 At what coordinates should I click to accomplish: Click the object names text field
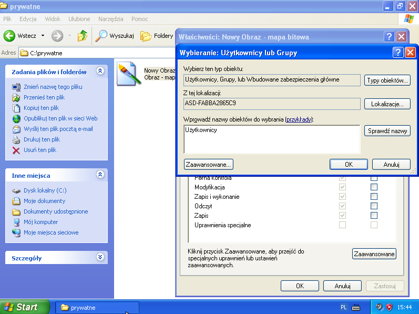pos(272,139)
